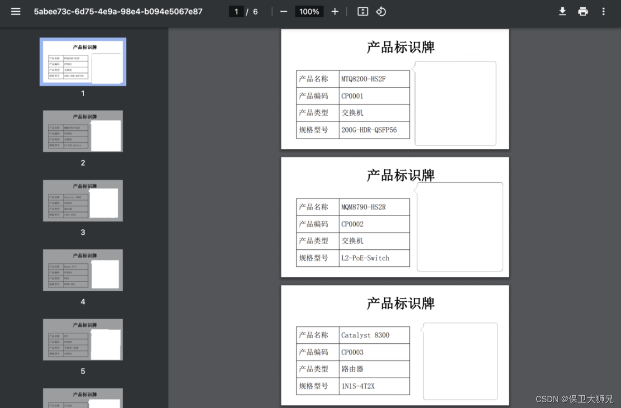The height and width of the screenshot is (408, 621).
Task: Click the third page 产品标识牌 heading
Action: pos(401,303)
